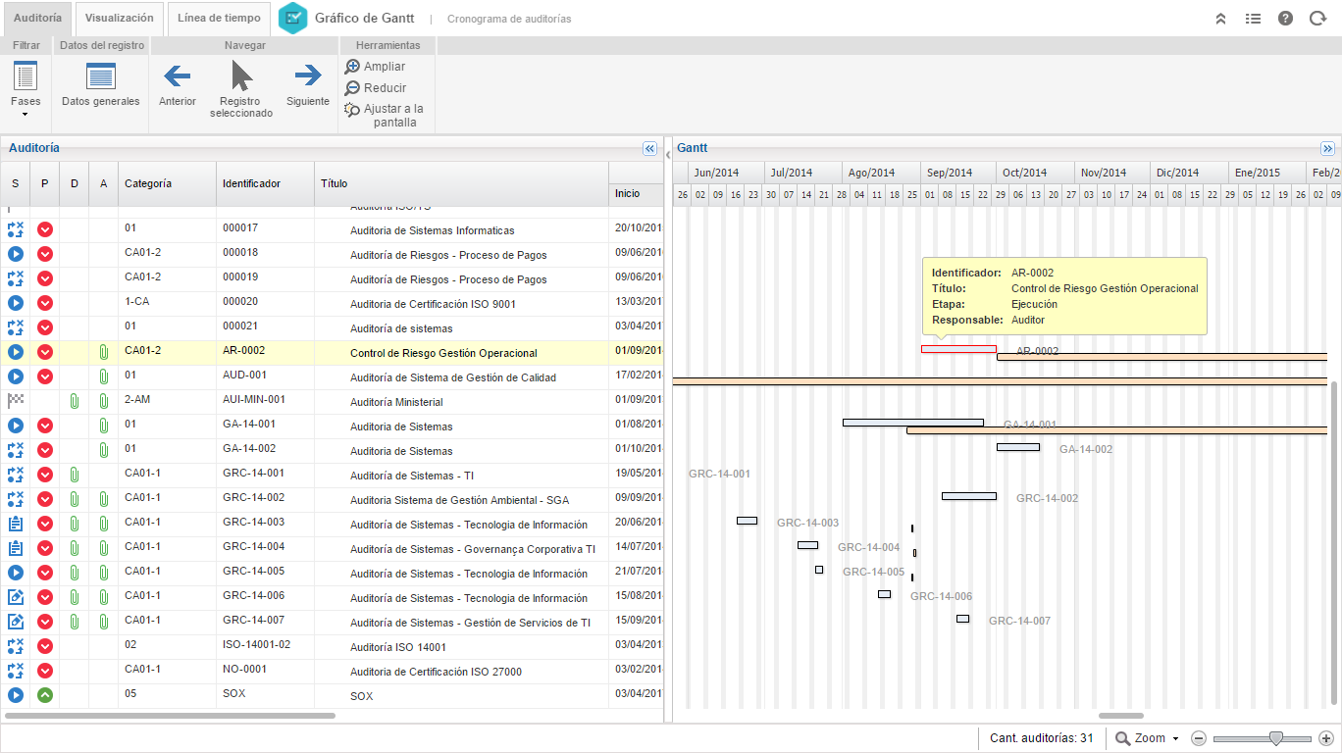
Task: Switch to the Visualización tab
Action: click(x=119, y=19)
